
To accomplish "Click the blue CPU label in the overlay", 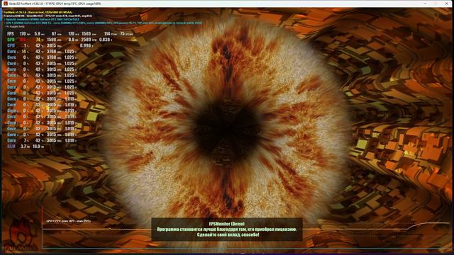I will click(11, 45).
